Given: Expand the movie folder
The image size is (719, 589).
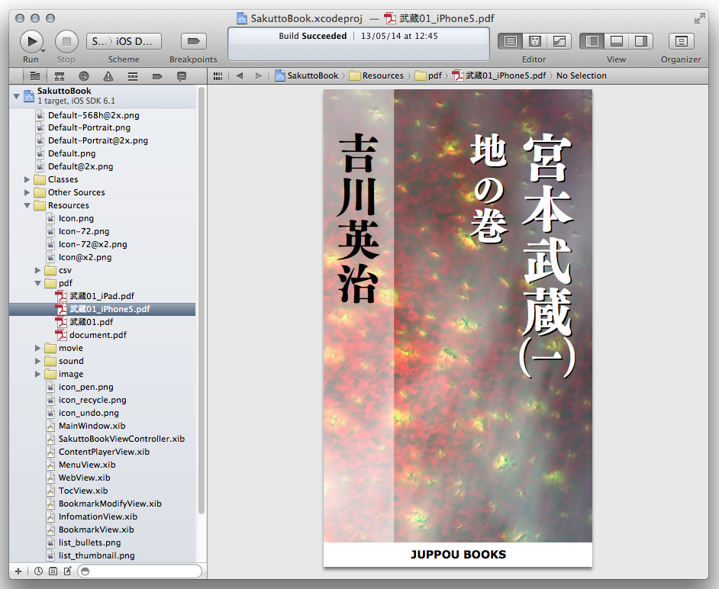Looking at the screenshot, I should (x=37, y=349).
